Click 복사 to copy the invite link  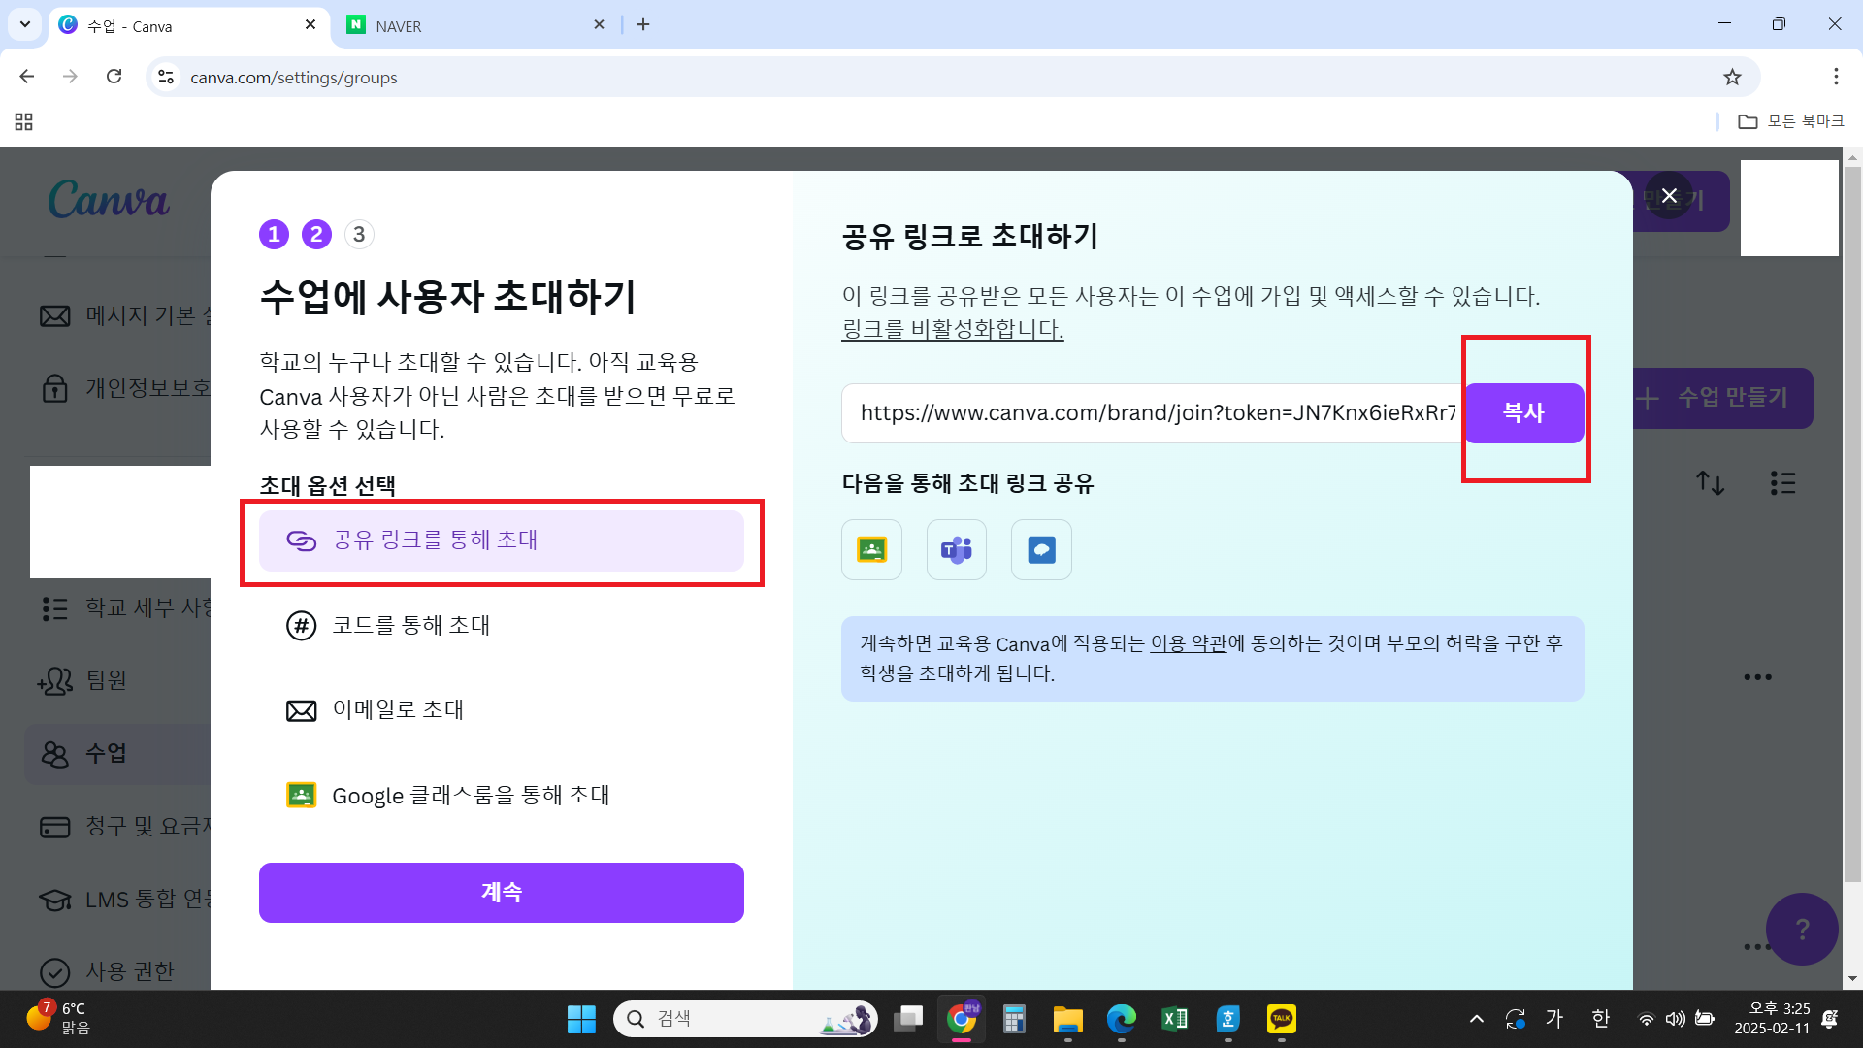(x=1523, y=411)
